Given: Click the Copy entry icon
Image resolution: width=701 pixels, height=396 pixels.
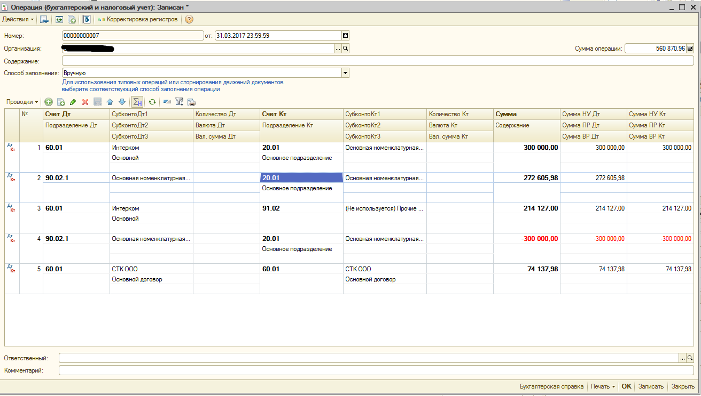Looking at the screenshot, I should [61, 102].
